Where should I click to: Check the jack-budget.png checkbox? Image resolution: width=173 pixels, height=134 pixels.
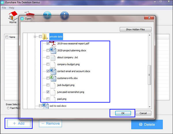[x=48, y=85]
